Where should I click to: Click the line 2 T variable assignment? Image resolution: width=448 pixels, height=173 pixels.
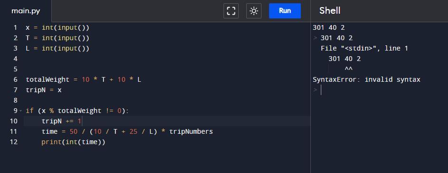tap(57, 38)
